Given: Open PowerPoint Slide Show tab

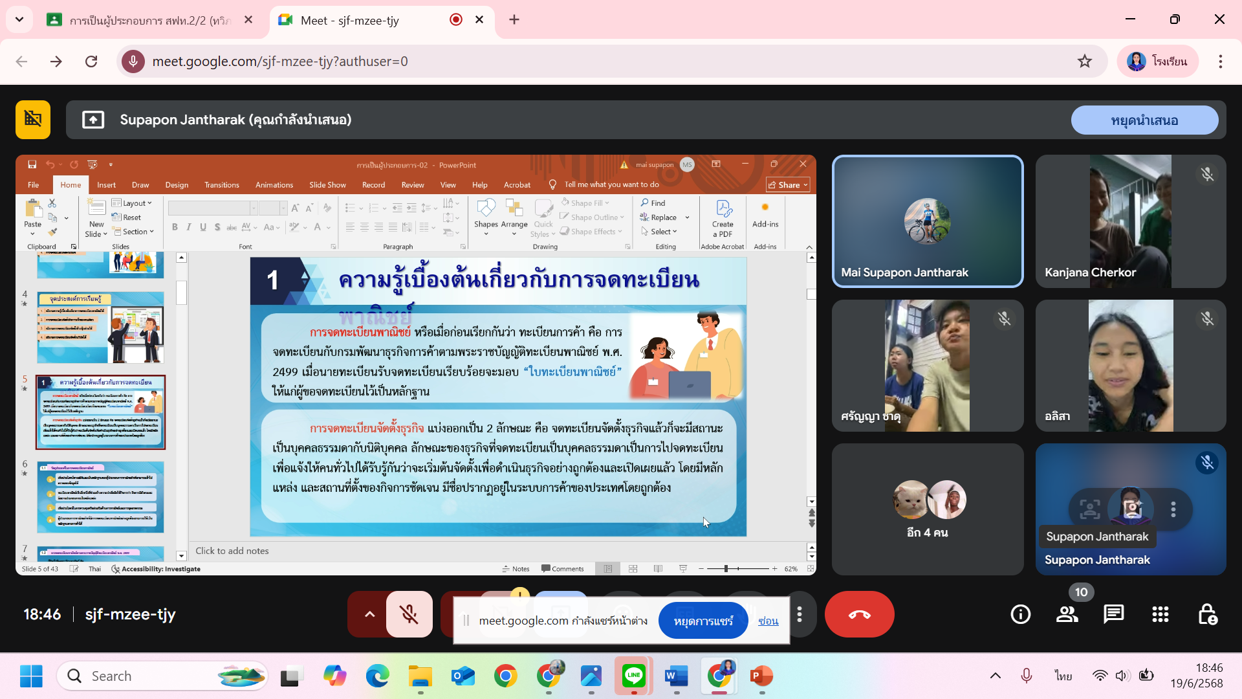Looking at the screenshot, I should [327, 185].
